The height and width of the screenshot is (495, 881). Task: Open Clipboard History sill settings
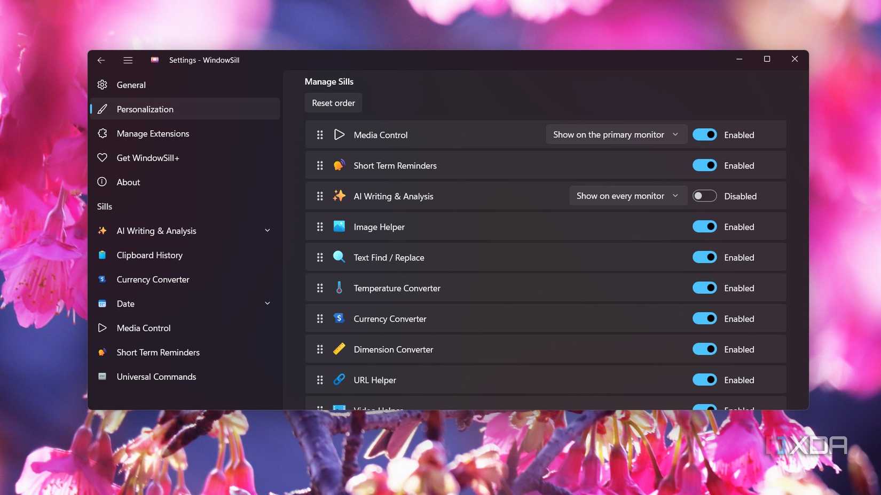tap(185, 255)
